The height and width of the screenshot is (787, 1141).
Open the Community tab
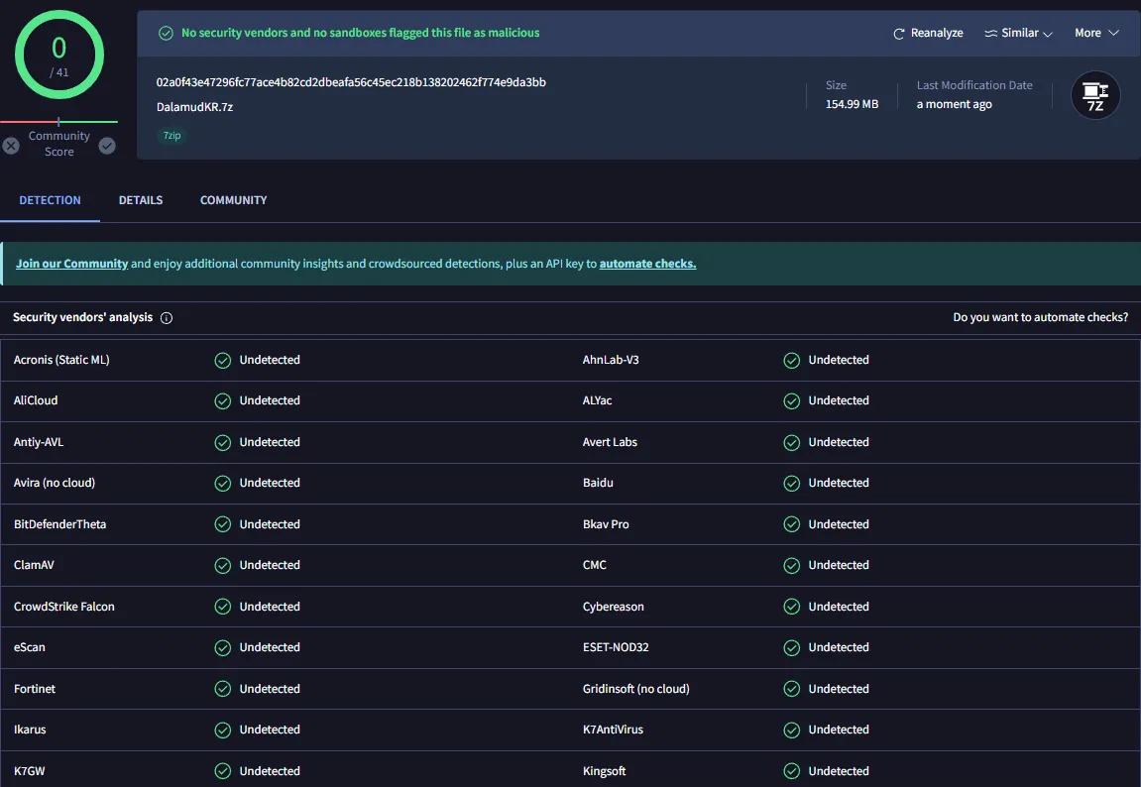coord(233,200)
